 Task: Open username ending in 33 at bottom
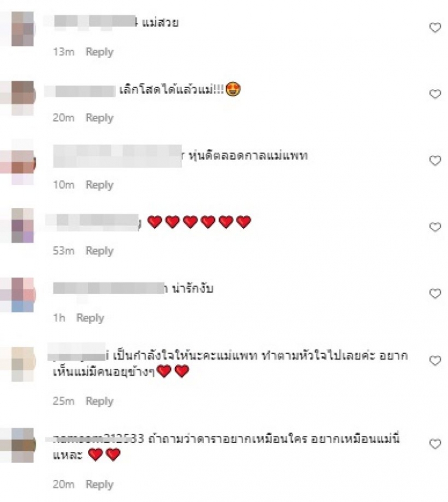[x=99, y=439]
